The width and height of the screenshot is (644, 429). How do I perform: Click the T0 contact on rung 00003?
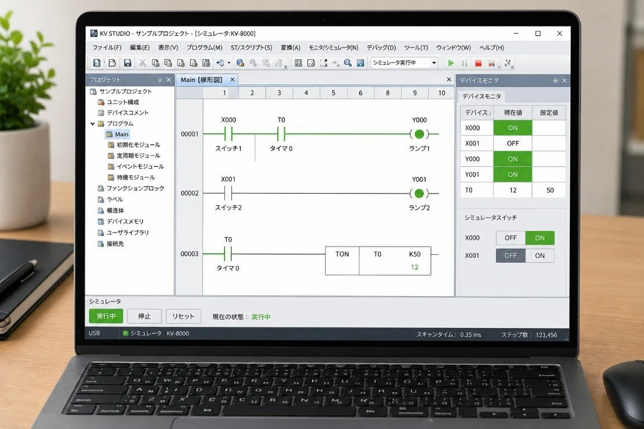click(x=228, y=254)
